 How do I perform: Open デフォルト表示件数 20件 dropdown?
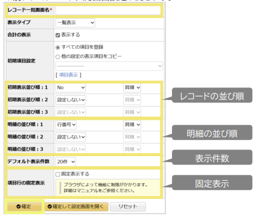tap(66, 162)
